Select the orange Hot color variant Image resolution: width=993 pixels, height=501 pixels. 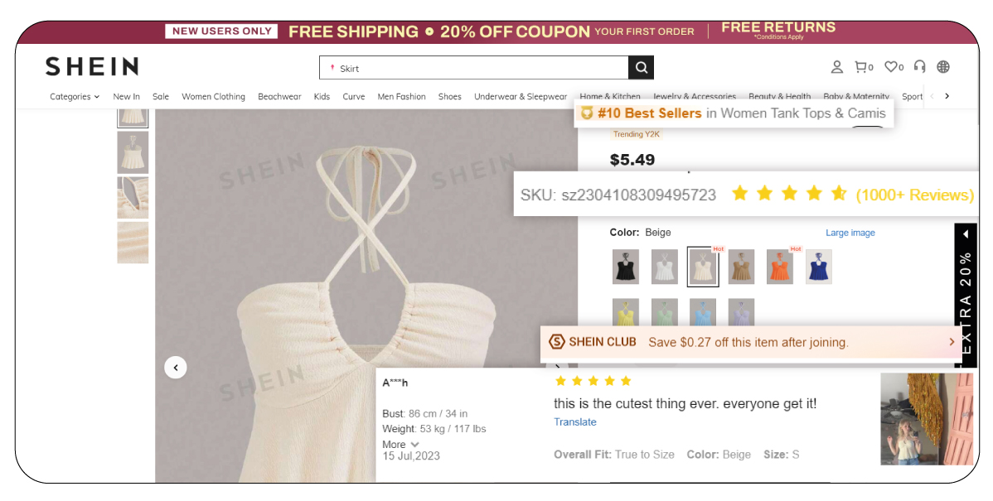tap(779, 267)
